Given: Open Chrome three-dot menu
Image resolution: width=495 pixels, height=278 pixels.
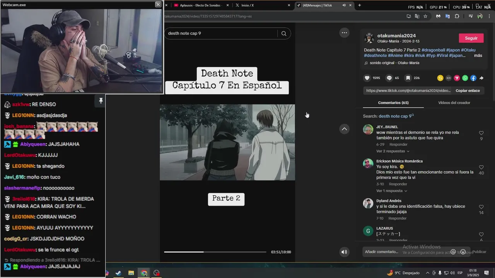Looking at the screenshot, I should [x=489, y=16].
